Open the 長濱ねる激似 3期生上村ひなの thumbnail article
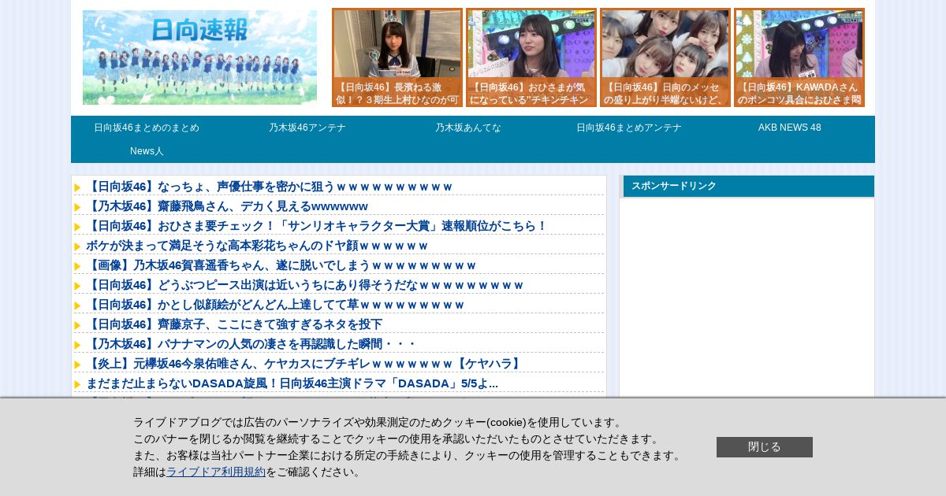946x496 pixels. [x=397, y=57]
